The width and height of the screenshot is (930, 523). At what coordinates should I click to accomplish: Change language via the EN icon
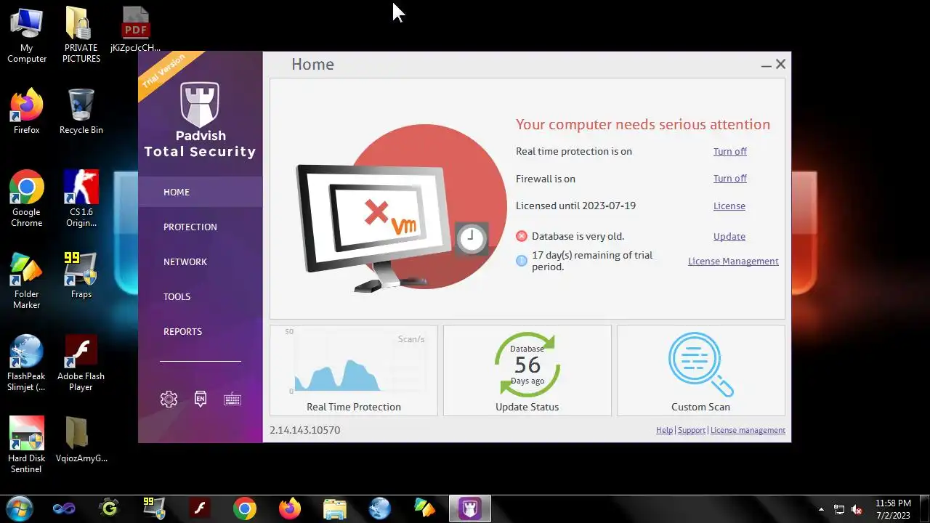201,399
